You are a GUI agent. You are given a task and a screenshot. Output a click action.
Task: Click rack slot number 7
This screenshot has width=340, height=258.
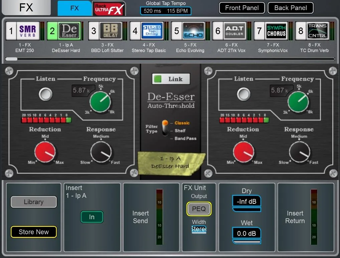point(259,31)
